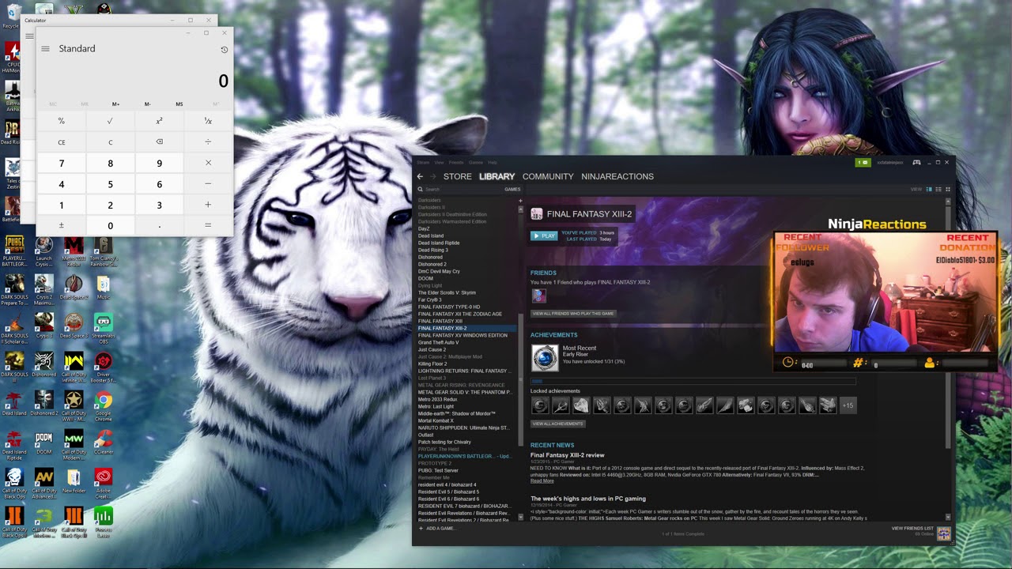
Task: Click the multiply key in Calculator
Action: pos(208,163)
